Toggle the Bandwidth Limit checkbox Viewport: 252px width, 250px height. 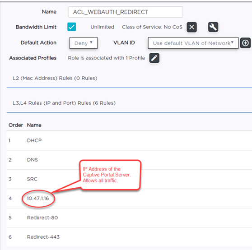pyautogui.click(x=71, y=27)
